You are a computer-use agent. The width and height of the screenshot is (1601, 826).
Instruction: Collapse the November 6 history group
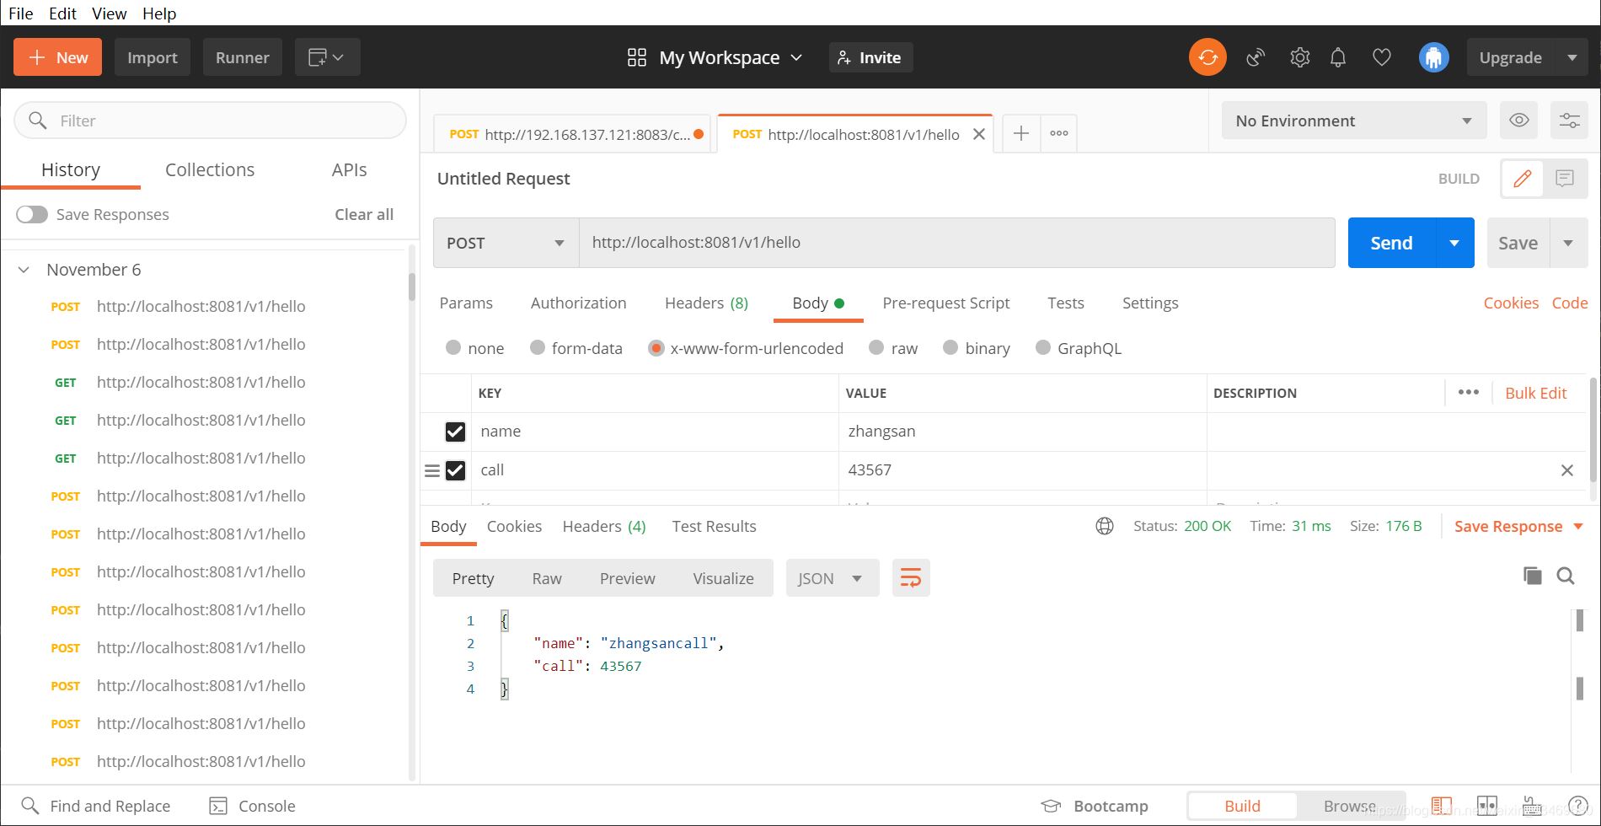[x=23, y=269]
